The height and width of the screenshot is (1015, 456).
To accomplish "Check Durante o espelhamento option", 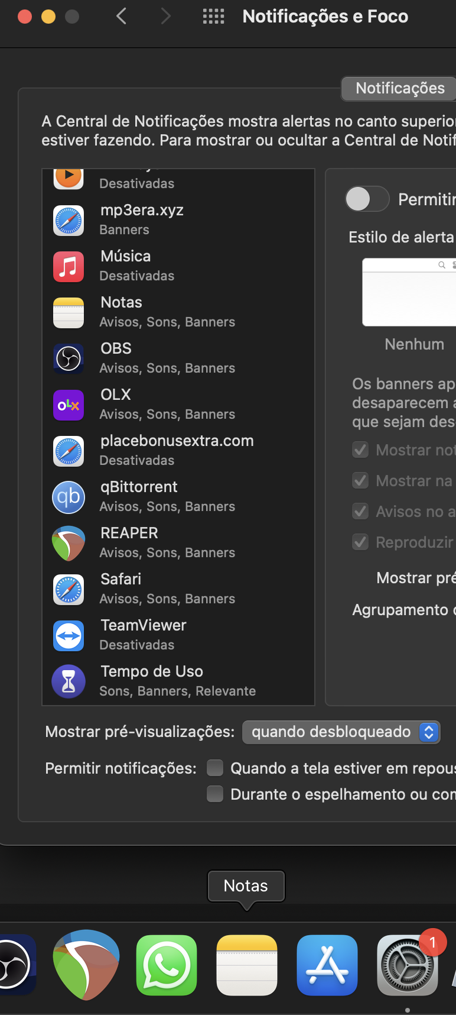I will 215,794.
